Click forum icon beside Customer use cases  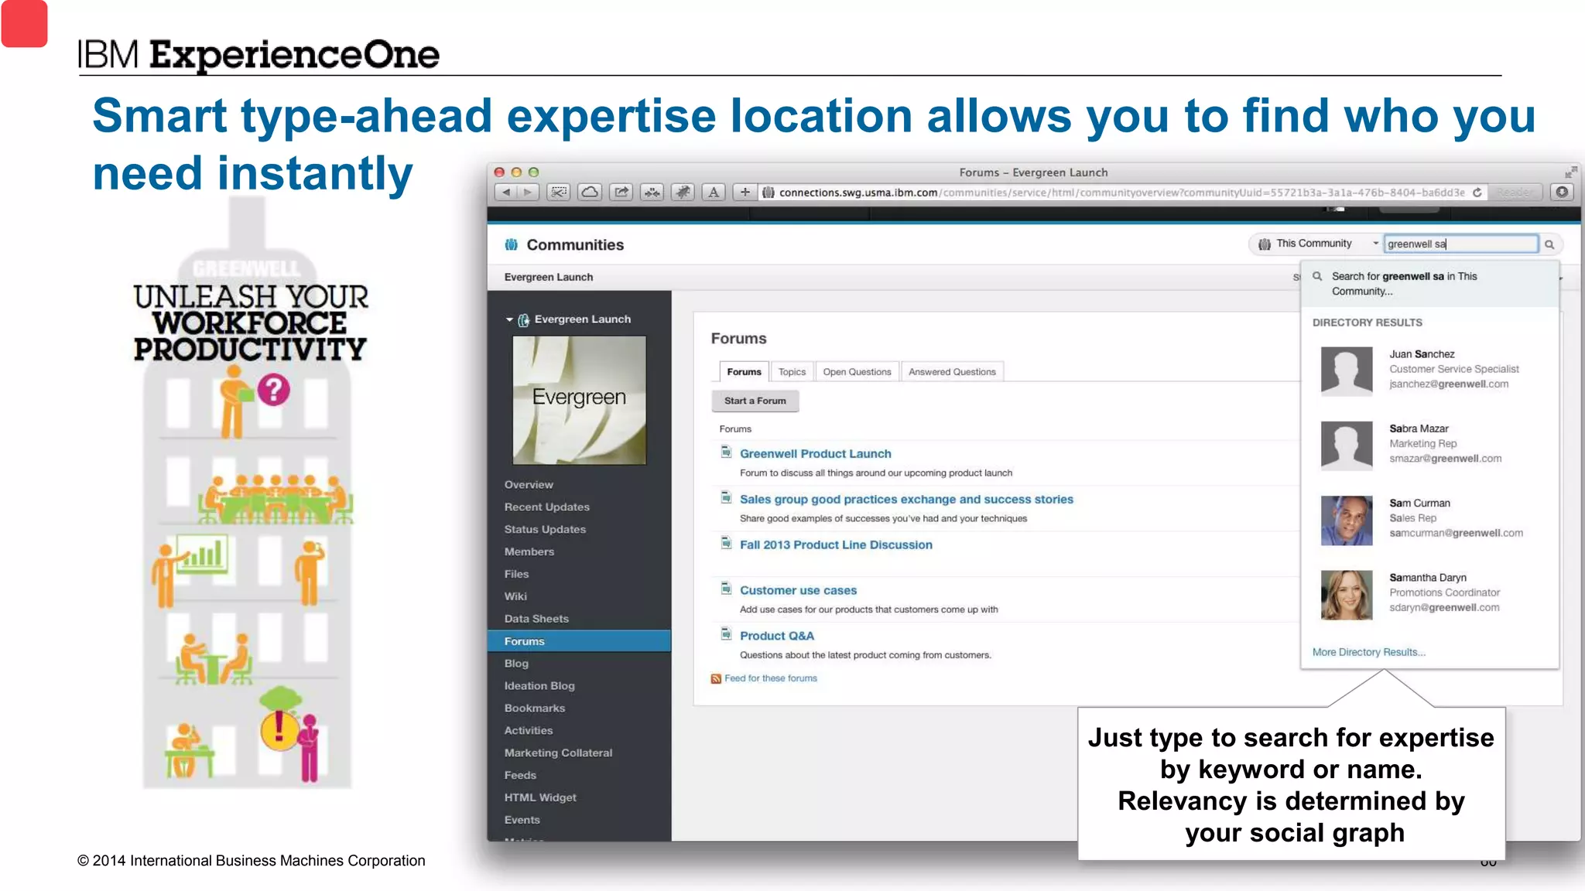tap(726, 589)
